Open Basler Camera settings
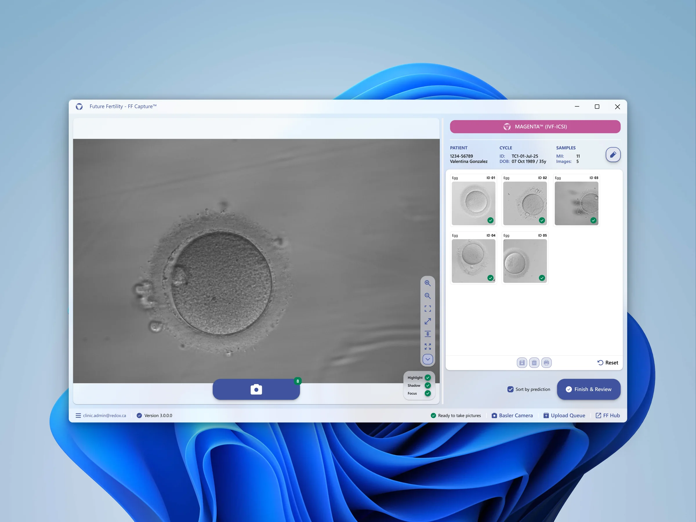The image size is (696, 522). [x=512, y=415]
